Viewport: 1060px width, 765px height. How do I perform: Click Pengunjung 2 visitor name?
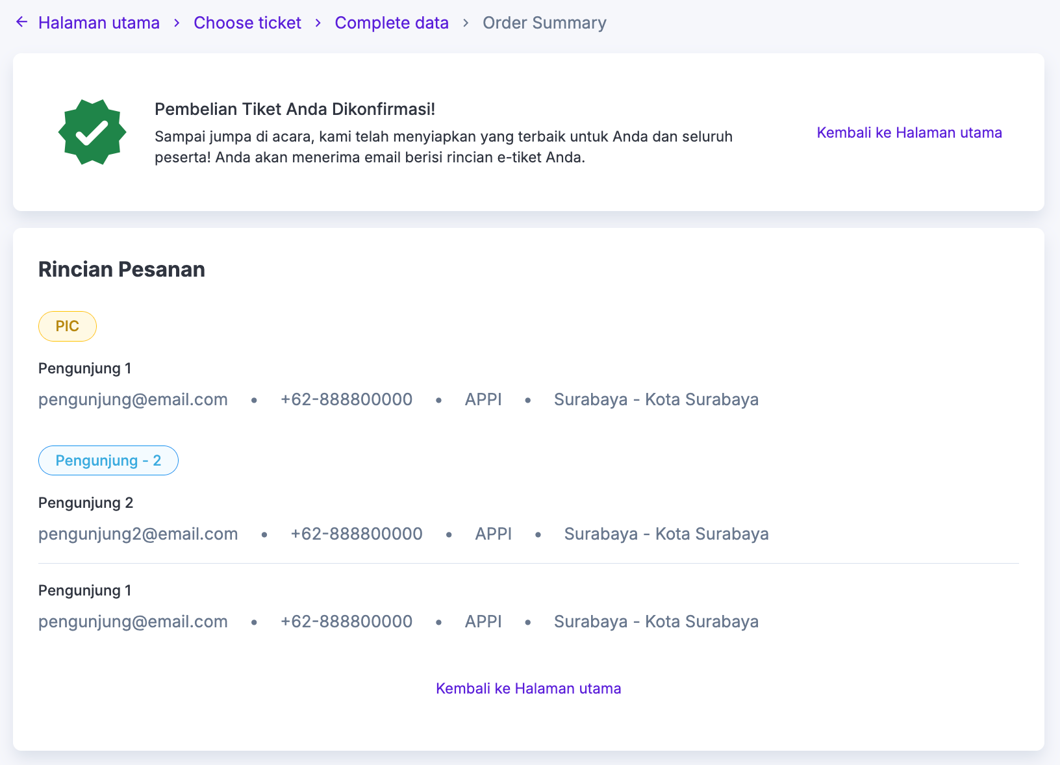click(x=86, y=503)
